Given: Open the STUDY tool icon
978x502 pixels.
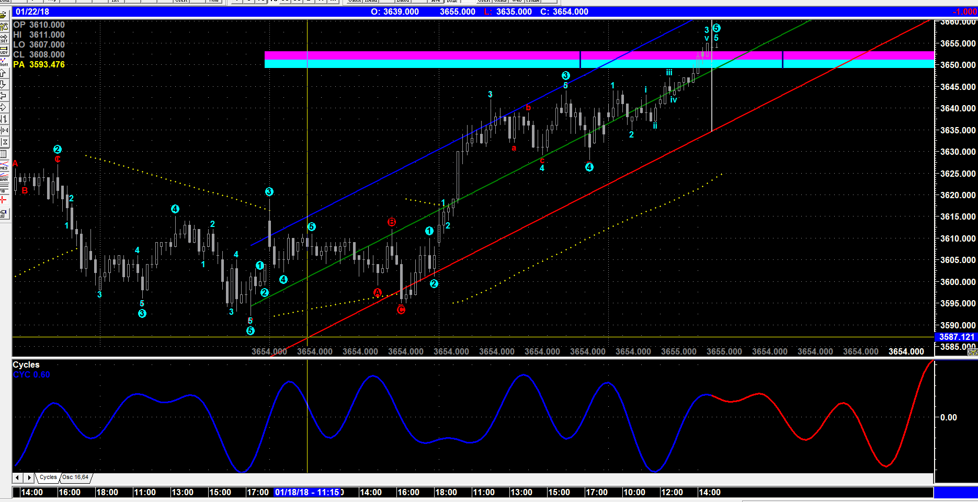Looking at the screenshot, I should pos(4,49).
